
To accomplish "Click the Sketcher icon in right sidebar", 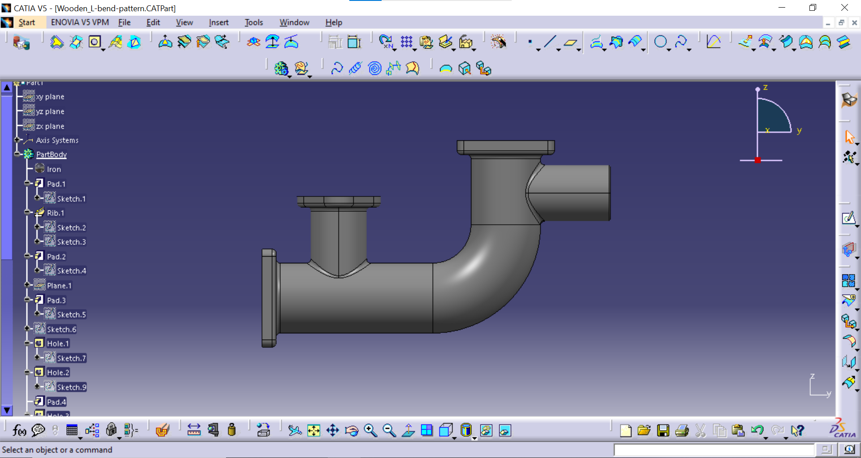I will [848, 218].
